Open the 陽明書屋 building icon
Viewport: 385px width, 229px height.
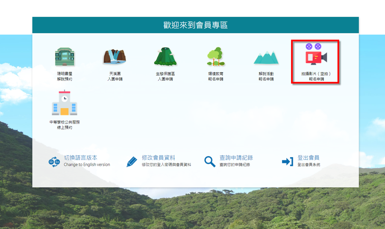(65, 57)
